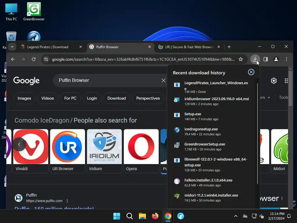Toggle Chrome side panel icon

point(266,59)
